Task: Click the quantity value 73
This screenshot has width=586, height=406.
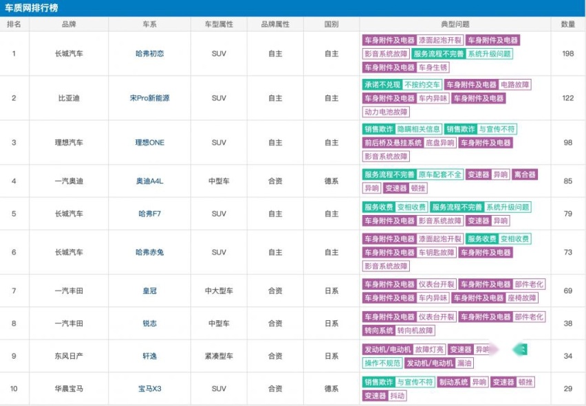Action: [x=567, y=252]
